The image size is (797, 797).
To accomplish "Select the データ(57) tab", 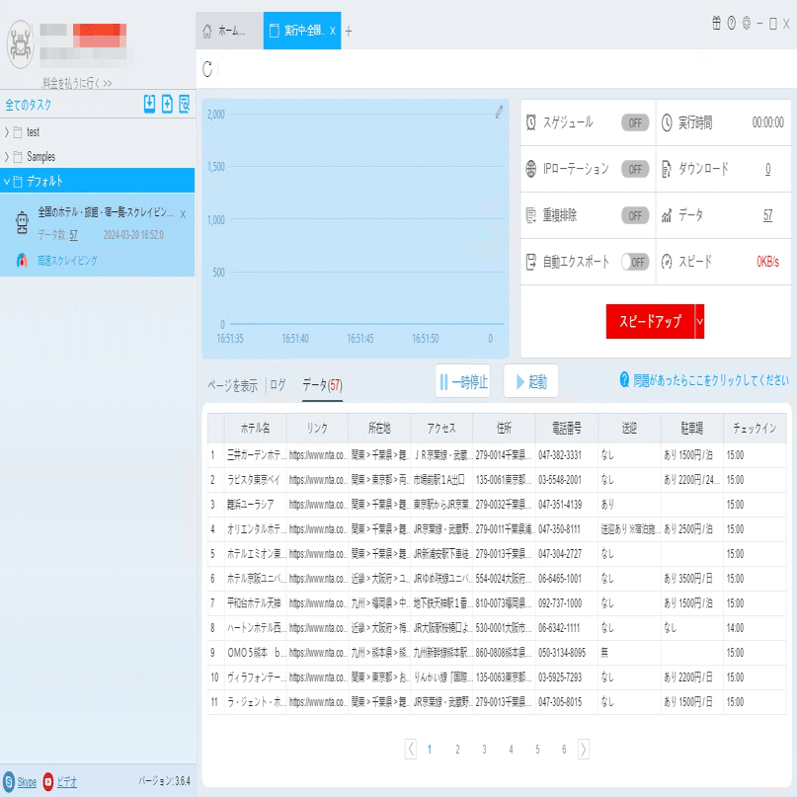I will [322, 385].
